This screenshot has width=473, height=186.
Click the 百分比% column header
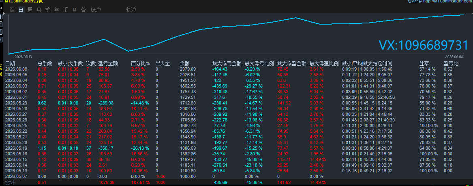[x=140, y=63]
